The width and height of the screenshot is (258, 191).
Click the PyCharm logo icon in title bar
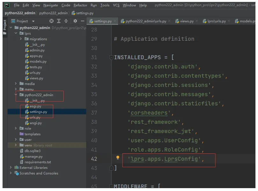(7, 5)
